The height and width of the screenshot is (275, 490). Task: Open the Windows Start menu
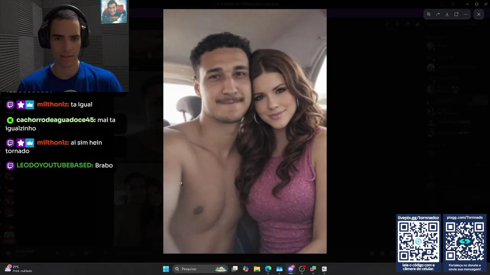coord(166,269)
